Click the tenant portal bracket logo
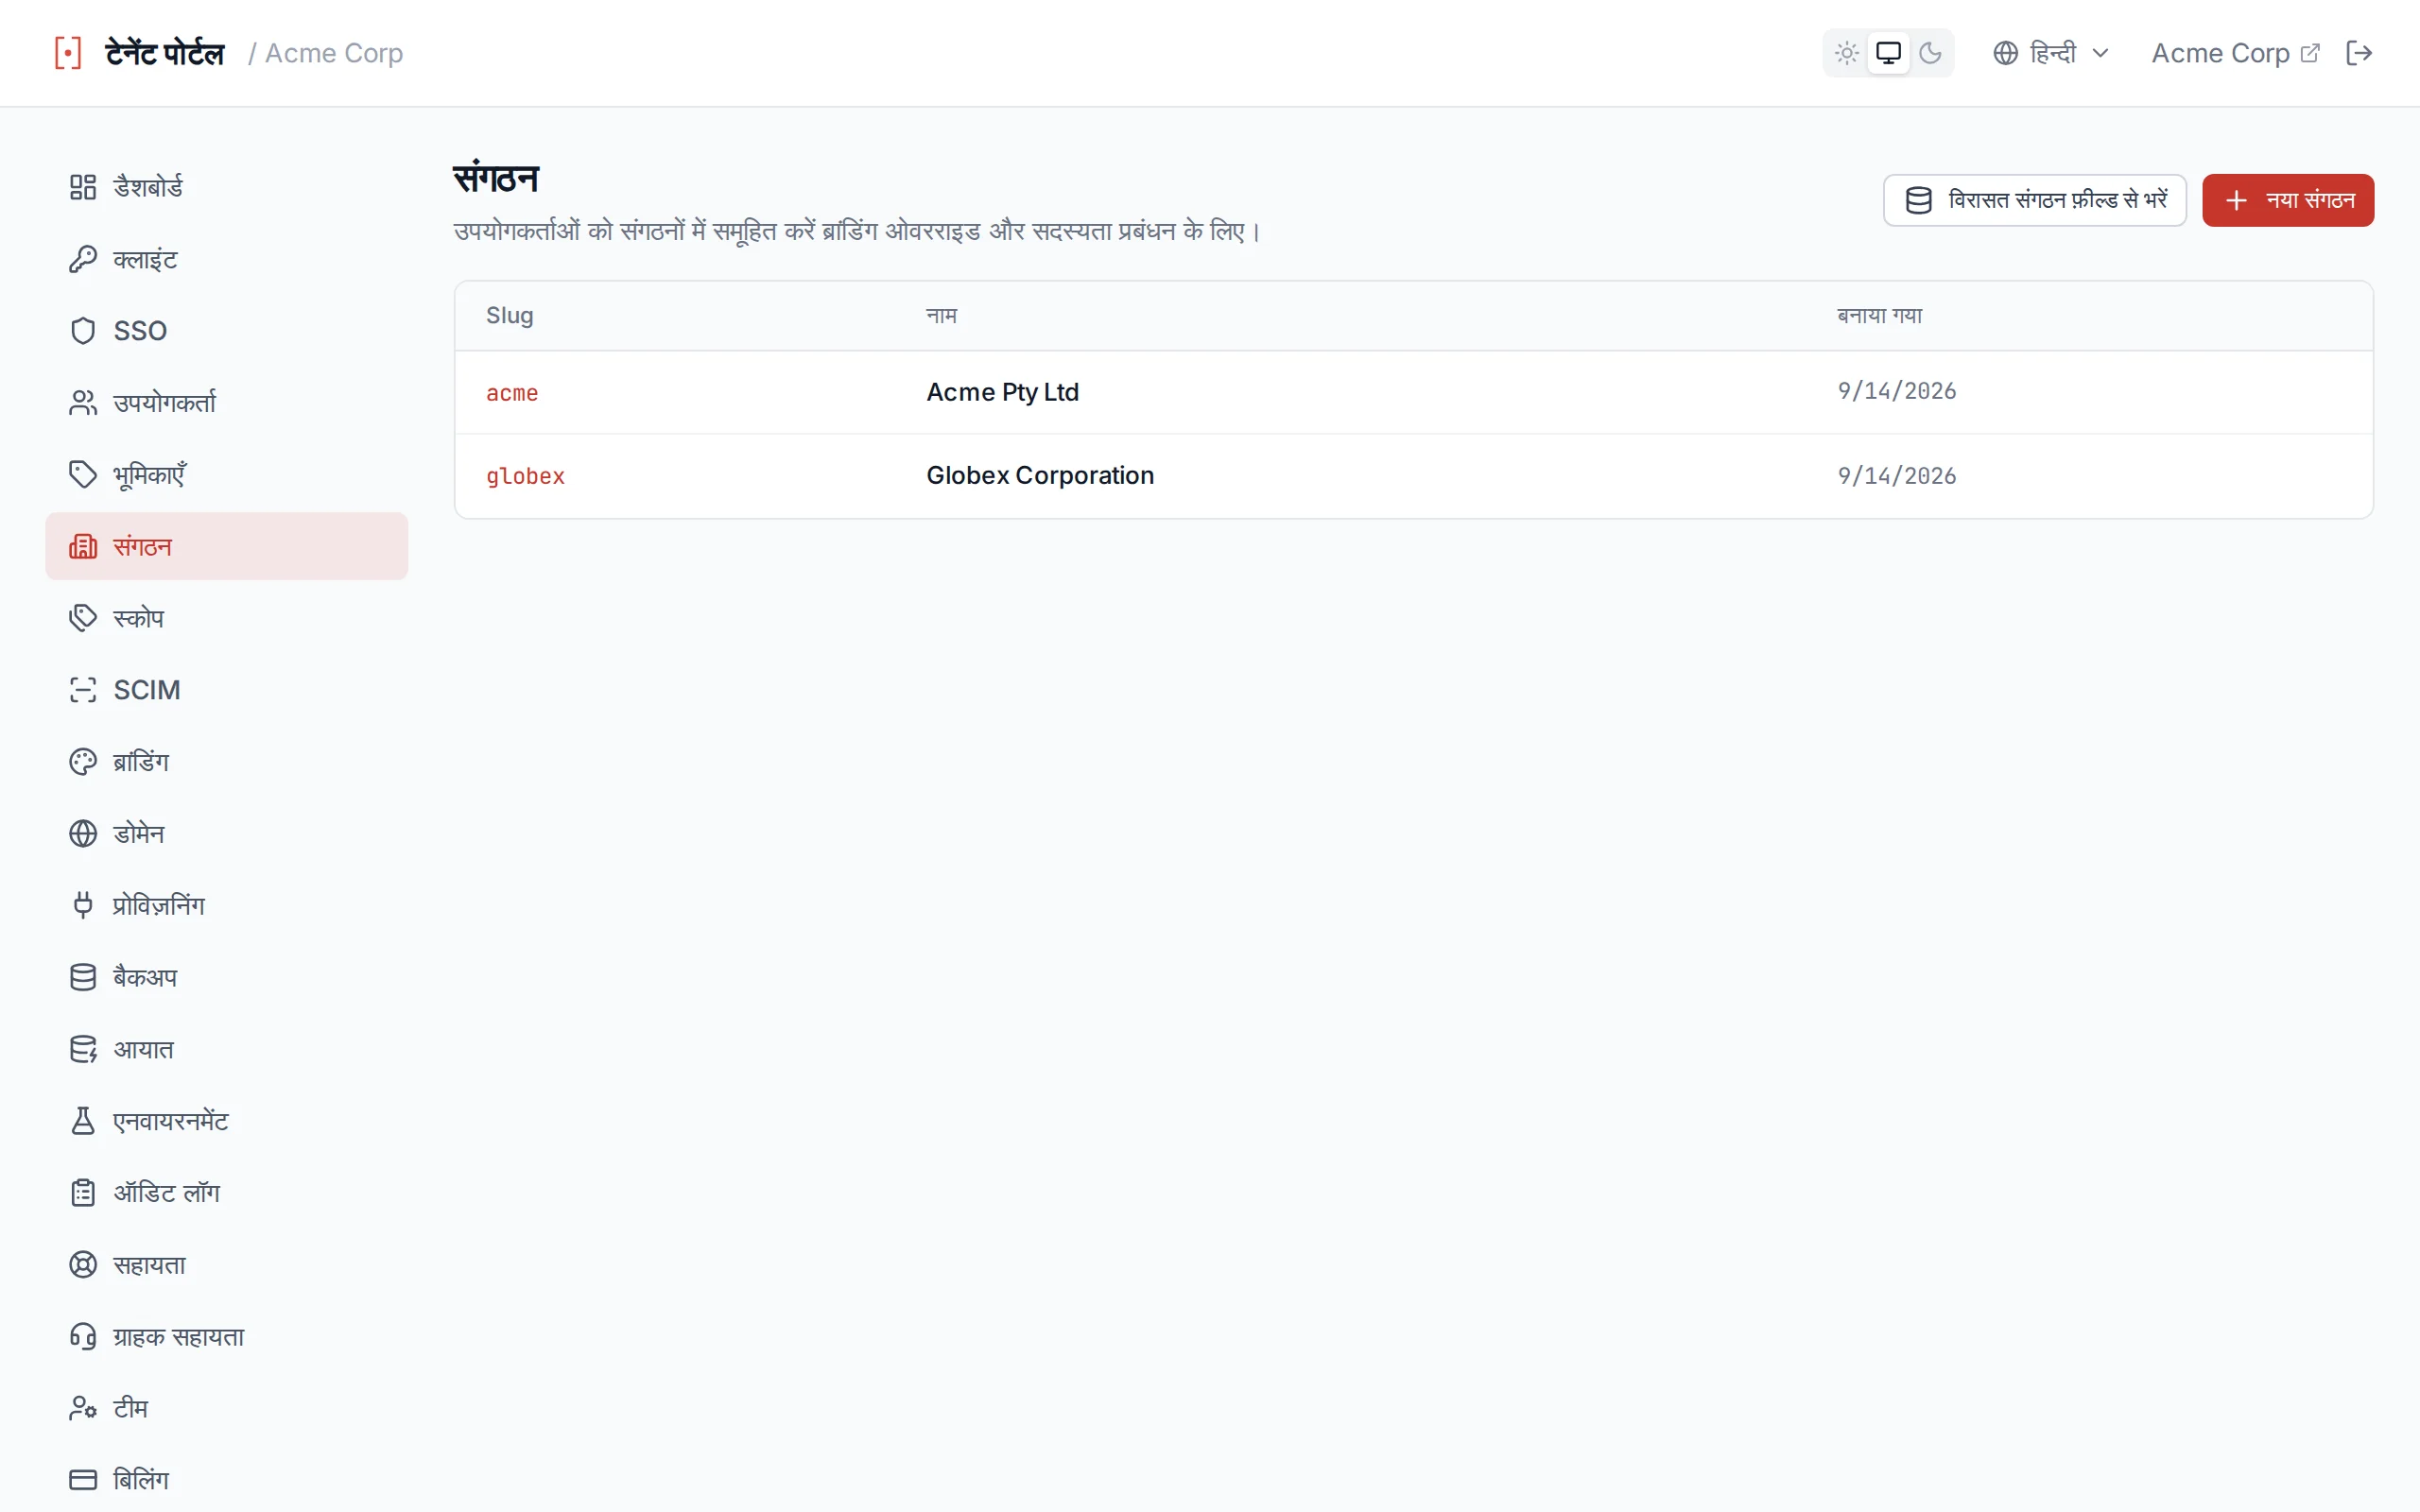 (68, 53)
